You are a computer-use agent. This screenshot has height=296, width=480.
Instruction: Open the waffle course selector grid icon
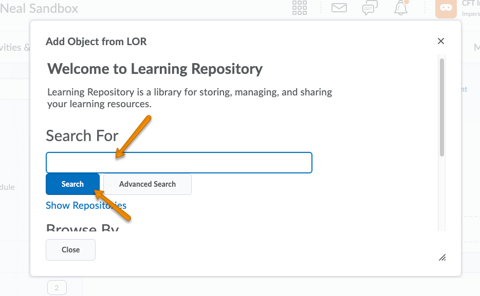(x=299, y=8)
